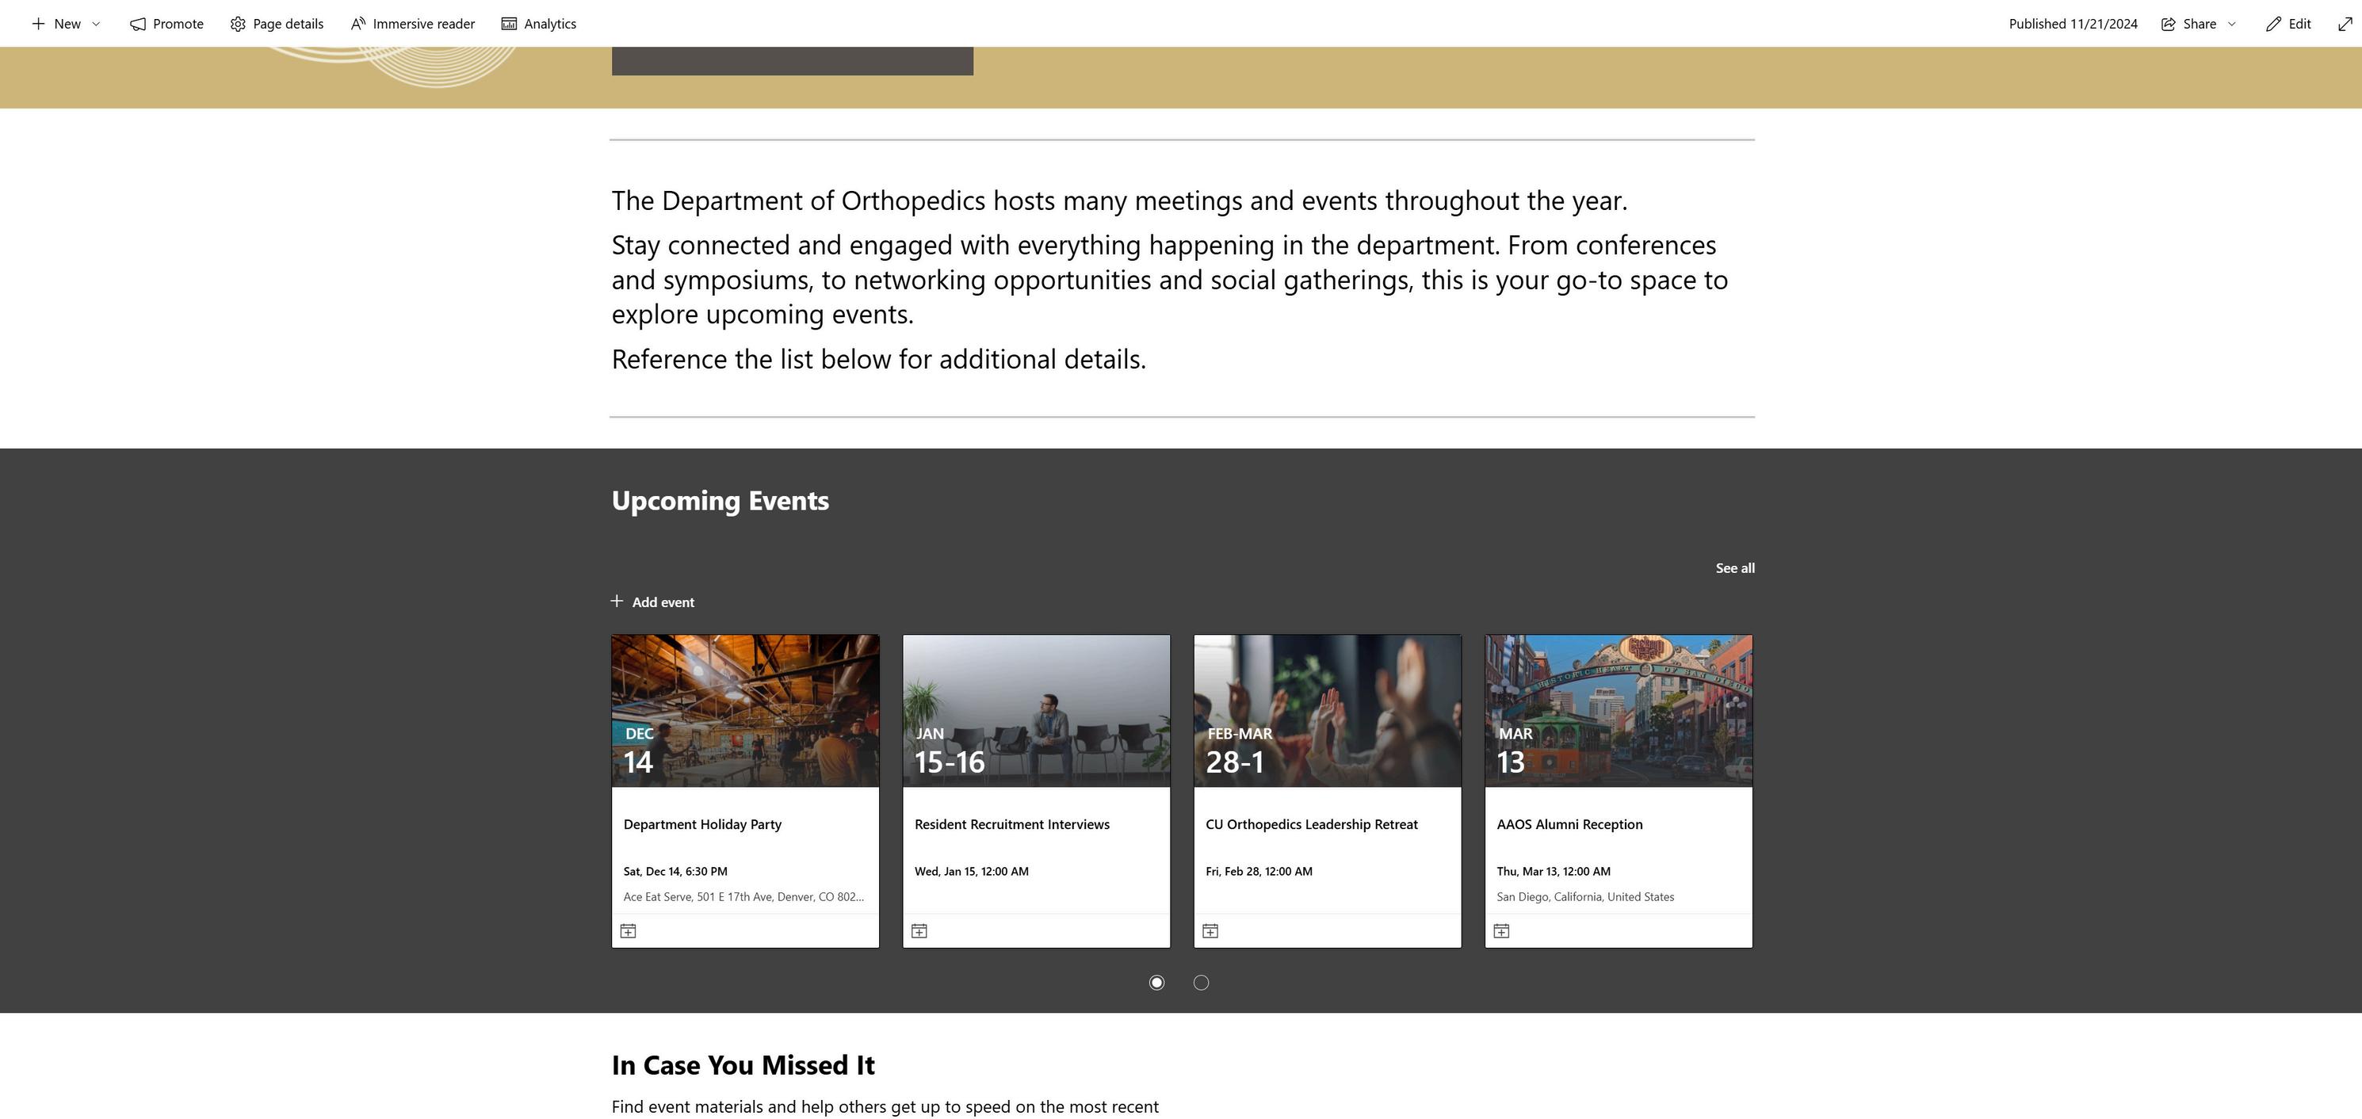Click Edit to modify the page
Image resolution: width=2362 pixels, height=1119 pixels.
(2288, 24)
